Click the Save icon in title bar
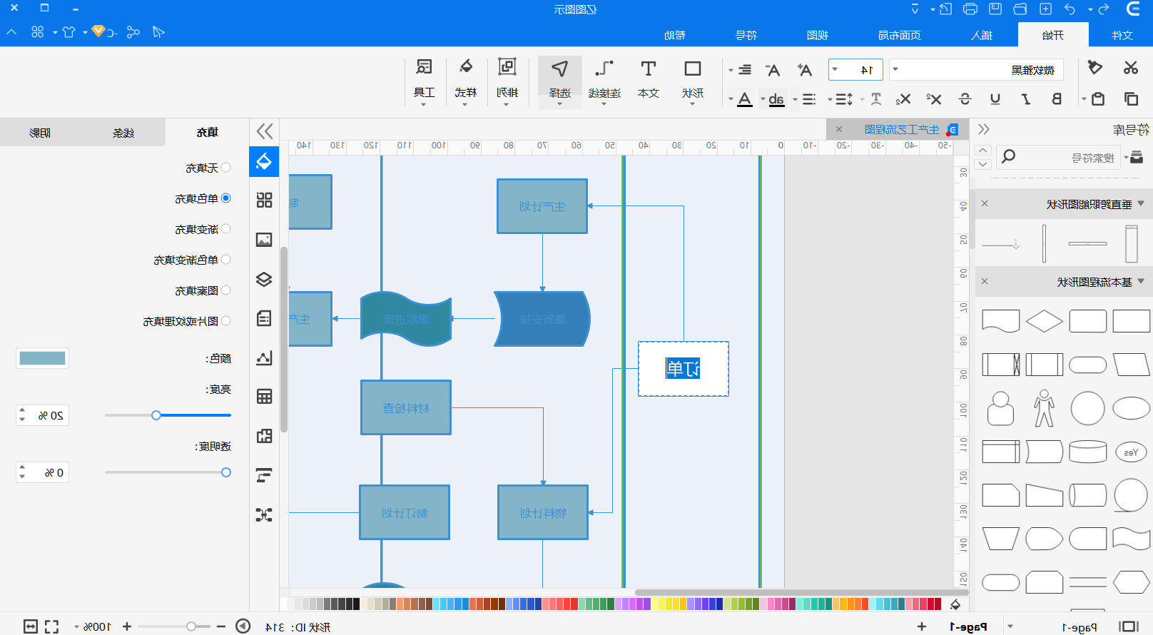The height and width of the screenshot is (635, 1153). pos(995,9)
